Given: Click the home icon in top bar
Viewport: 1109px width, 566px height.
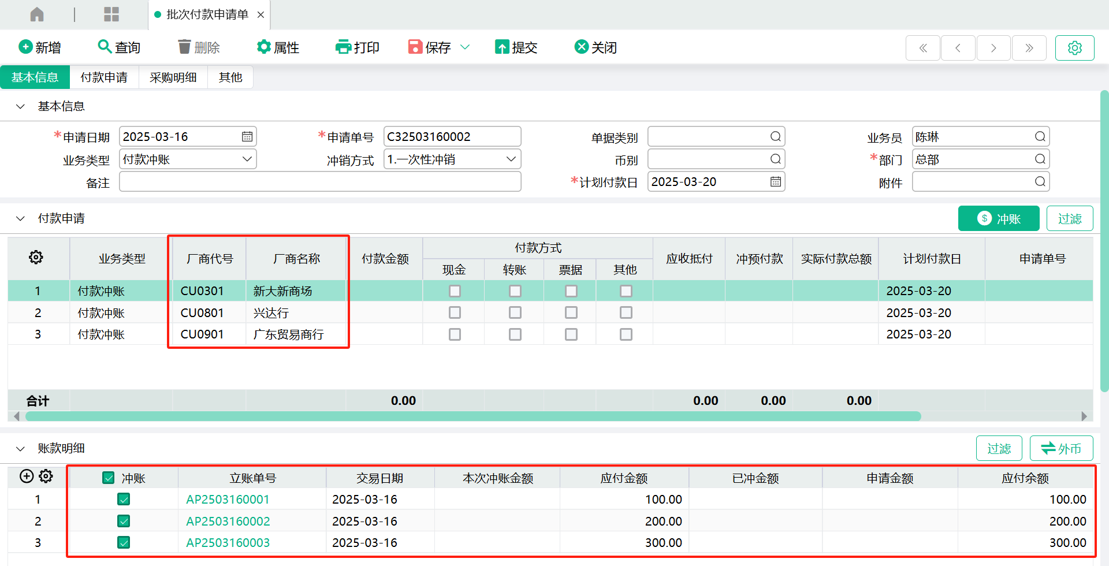Looking at the screenshot, I should [x=37, y=14].
